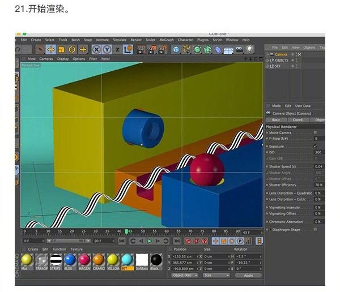Toggle the Exposure checkbox

pos(315,146)
